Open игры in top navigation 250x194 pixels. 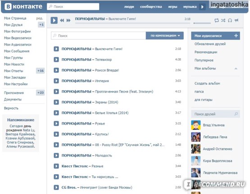173,7
